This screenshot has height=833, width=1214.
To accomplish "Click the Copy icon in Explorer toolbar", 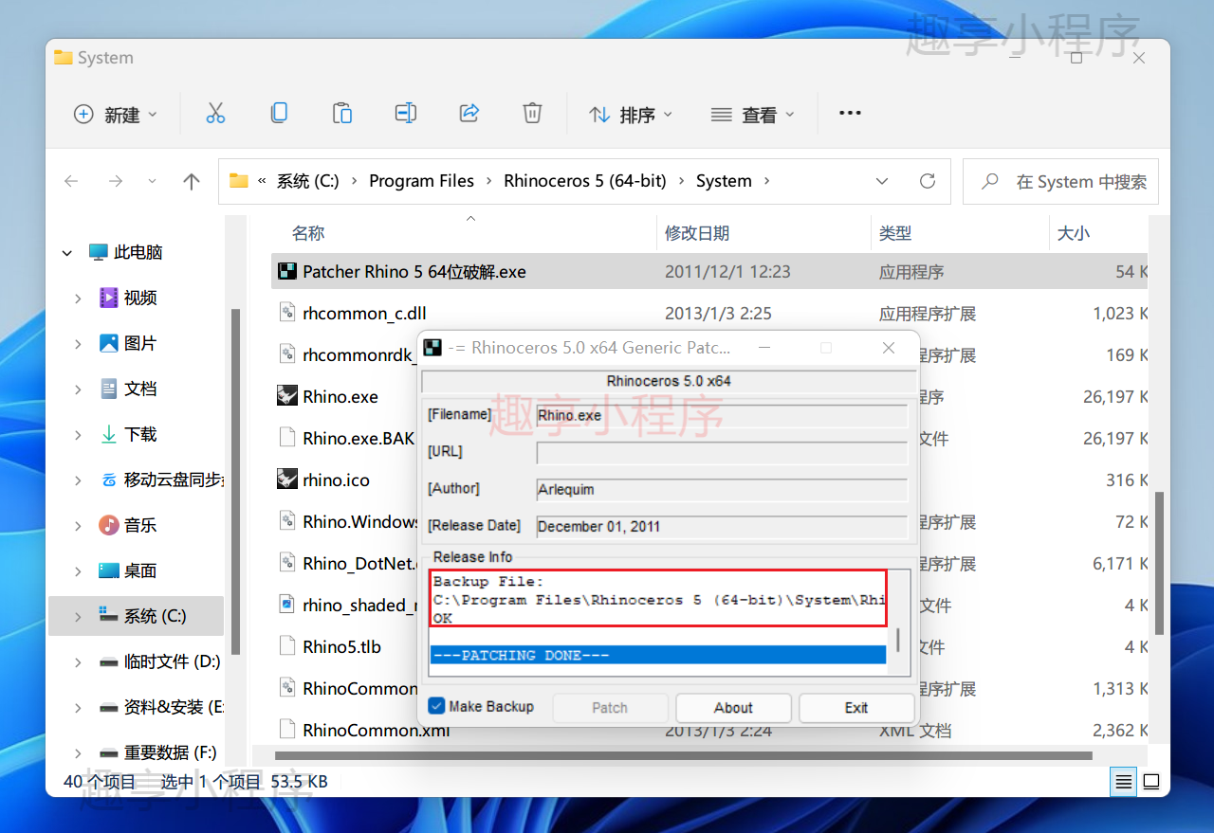I will click(279, 114).
